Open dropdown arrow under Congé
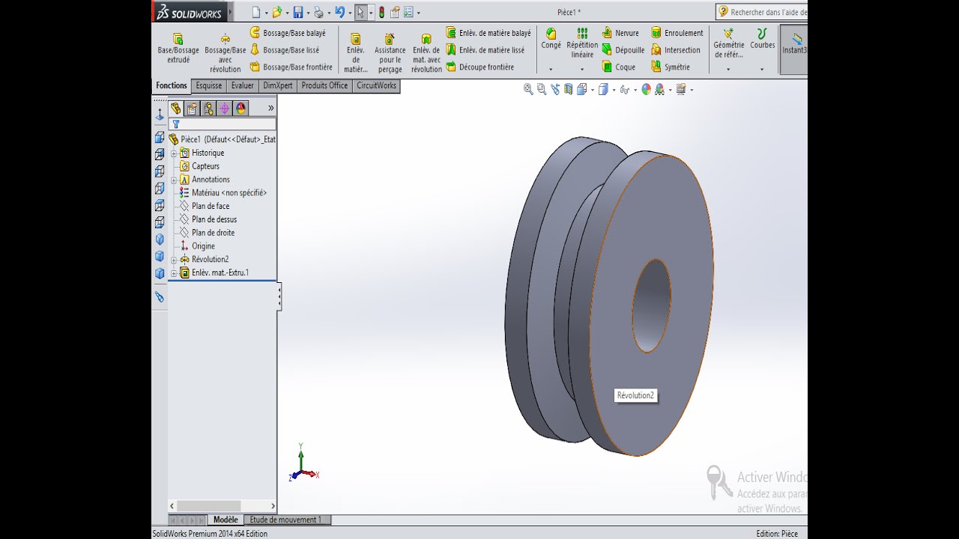The height and width of the screenshot is (539, 959). [551, 70]
